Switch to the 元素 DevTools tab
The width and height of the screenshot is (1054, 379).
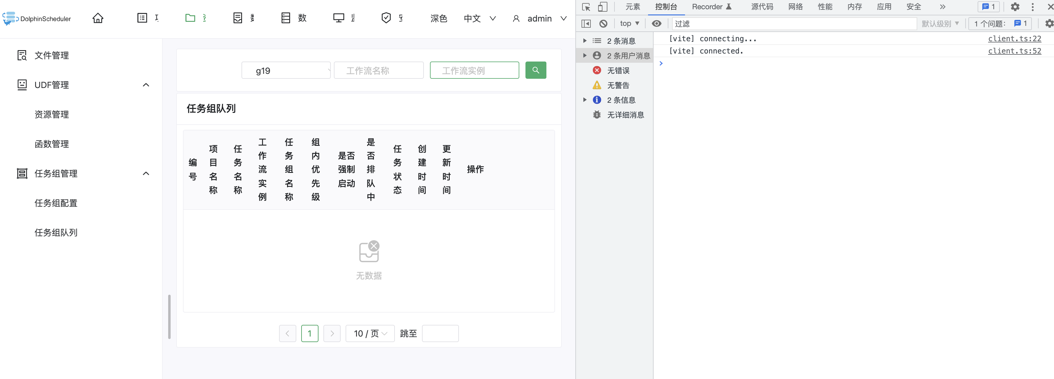pyautogui.click(x=633, y=7)
